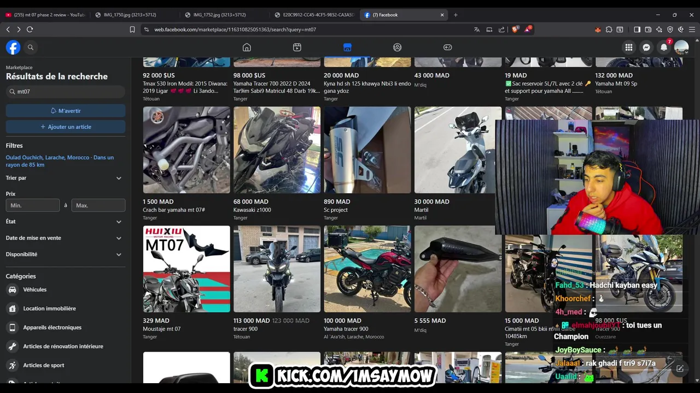The image size is (700, 393).
Task: Expand the Trier par filter
Action: [x=65, y=178]
